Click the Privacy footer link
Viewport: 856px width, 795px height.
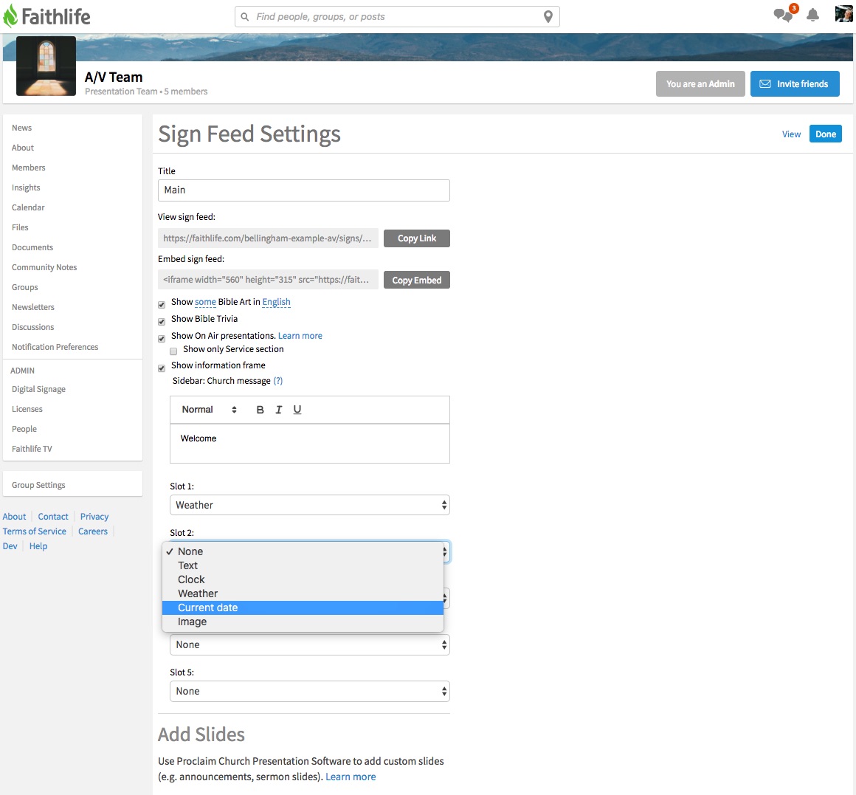[94, 517]
